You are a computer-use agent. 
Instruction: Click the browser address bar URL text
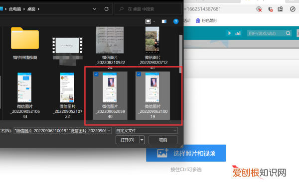coord(202,9)
